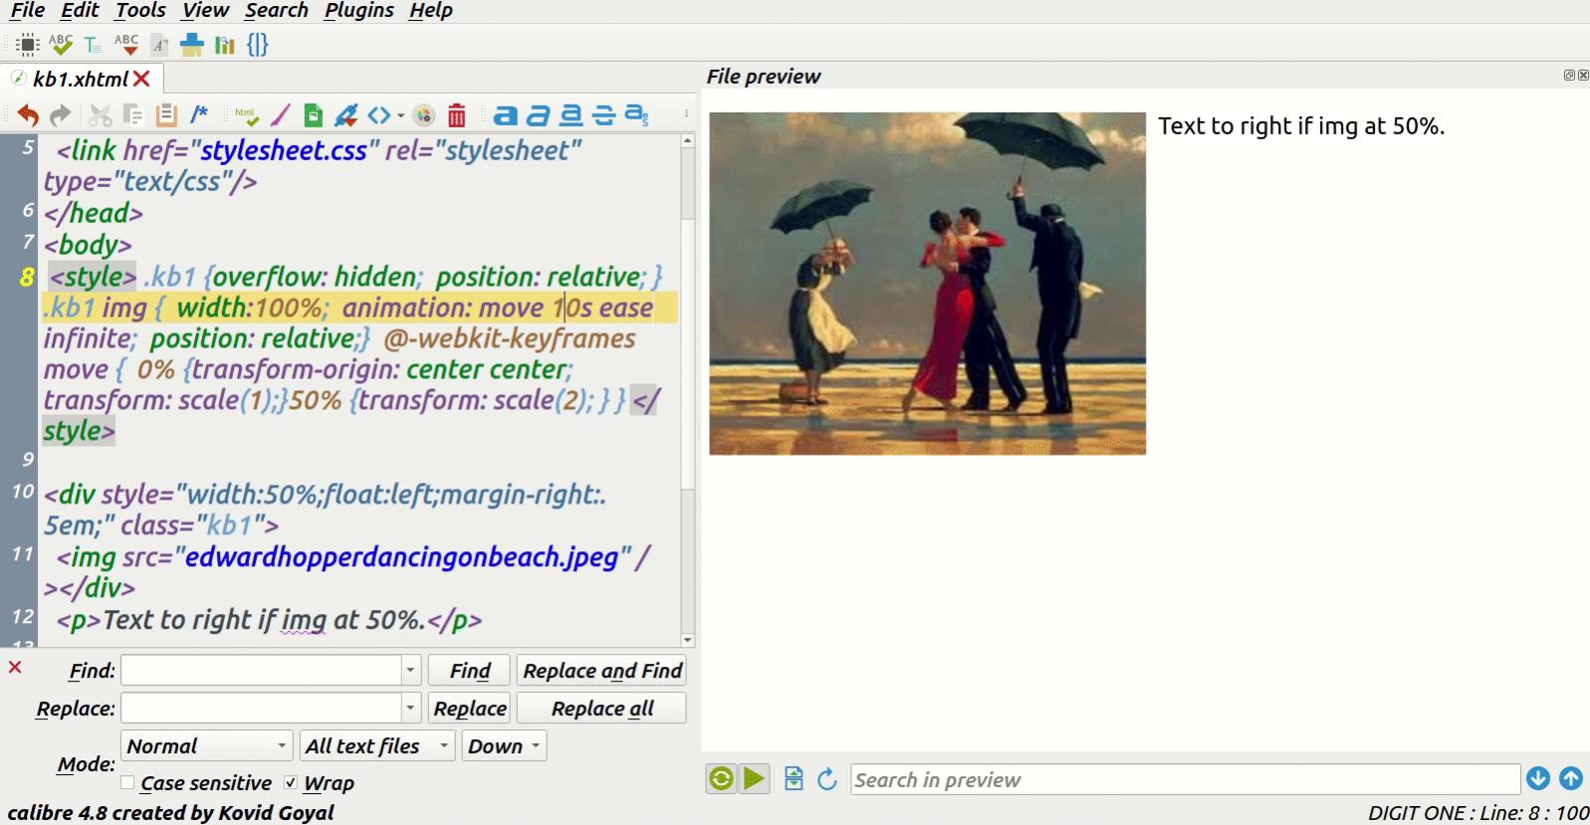The width and height of the screenshot is (1590, 825).
Task: Close the find and replace panel
Action: (x=15, y=667)
